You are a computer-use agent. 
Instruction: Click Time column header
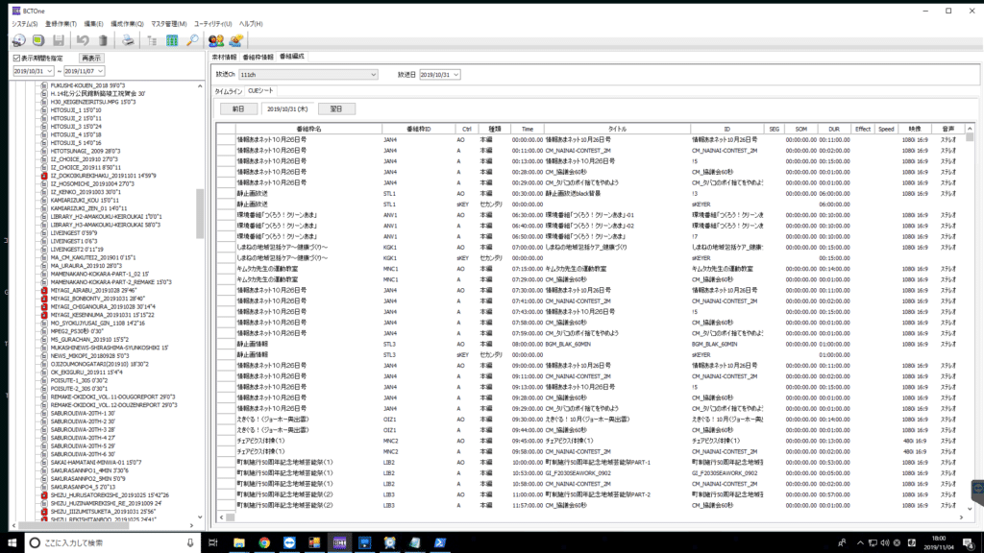pos(528,130)
